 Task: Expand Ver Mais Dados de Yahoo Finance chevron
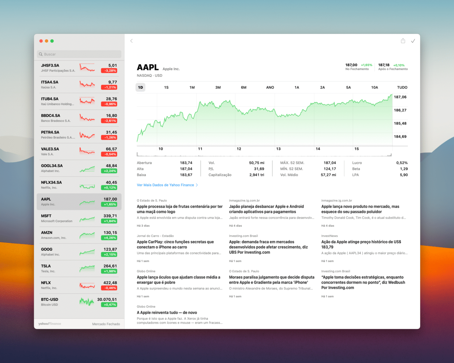click(x=197, y=185)
